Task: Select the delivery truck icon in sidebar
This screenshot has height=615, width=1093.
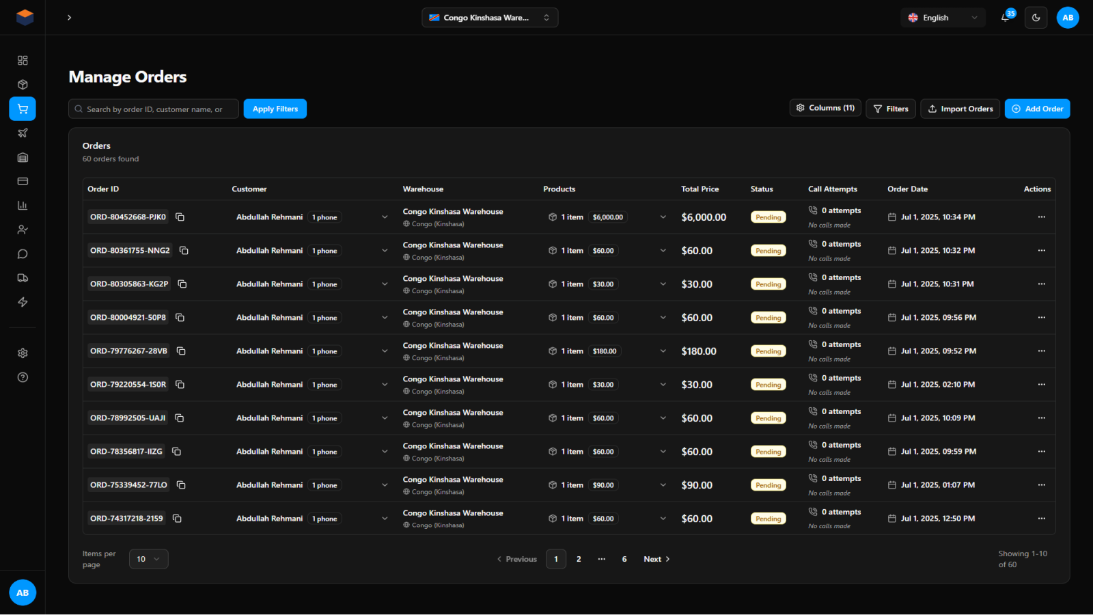Action: pos(23,277)
